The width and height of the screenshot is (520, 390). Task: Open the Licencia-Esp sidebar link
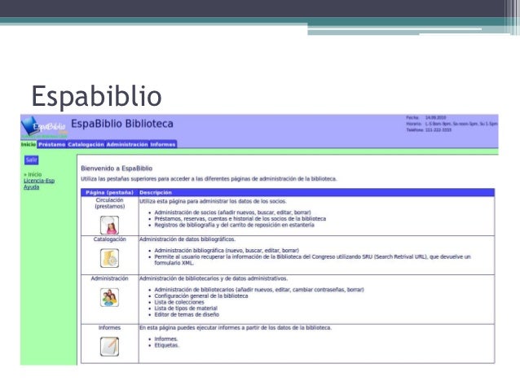[x=39, y=181]
